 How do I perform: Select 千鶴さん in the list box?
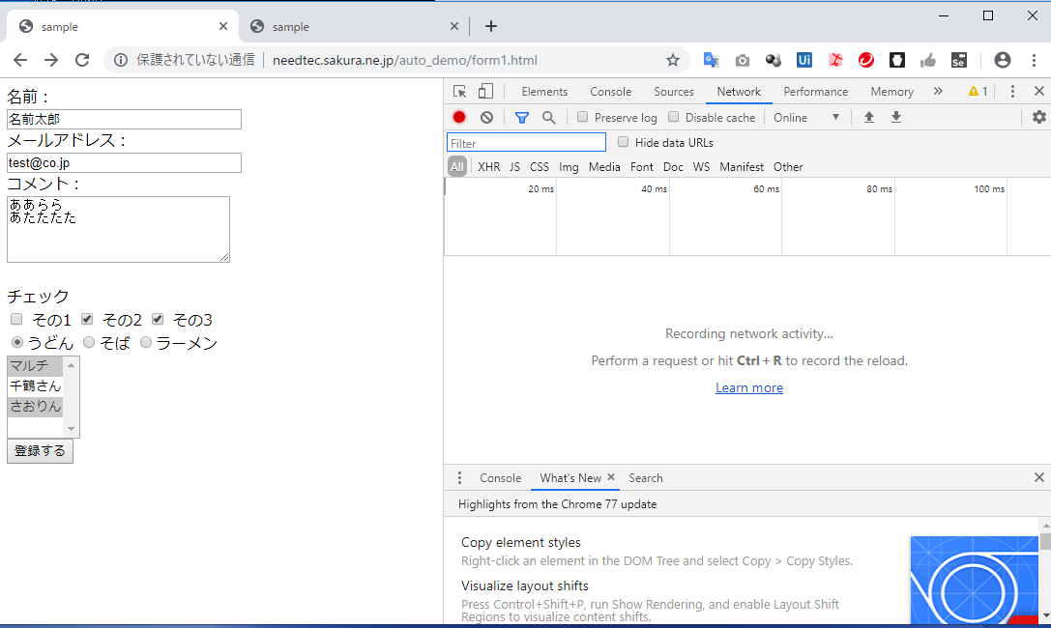(35, 385)
